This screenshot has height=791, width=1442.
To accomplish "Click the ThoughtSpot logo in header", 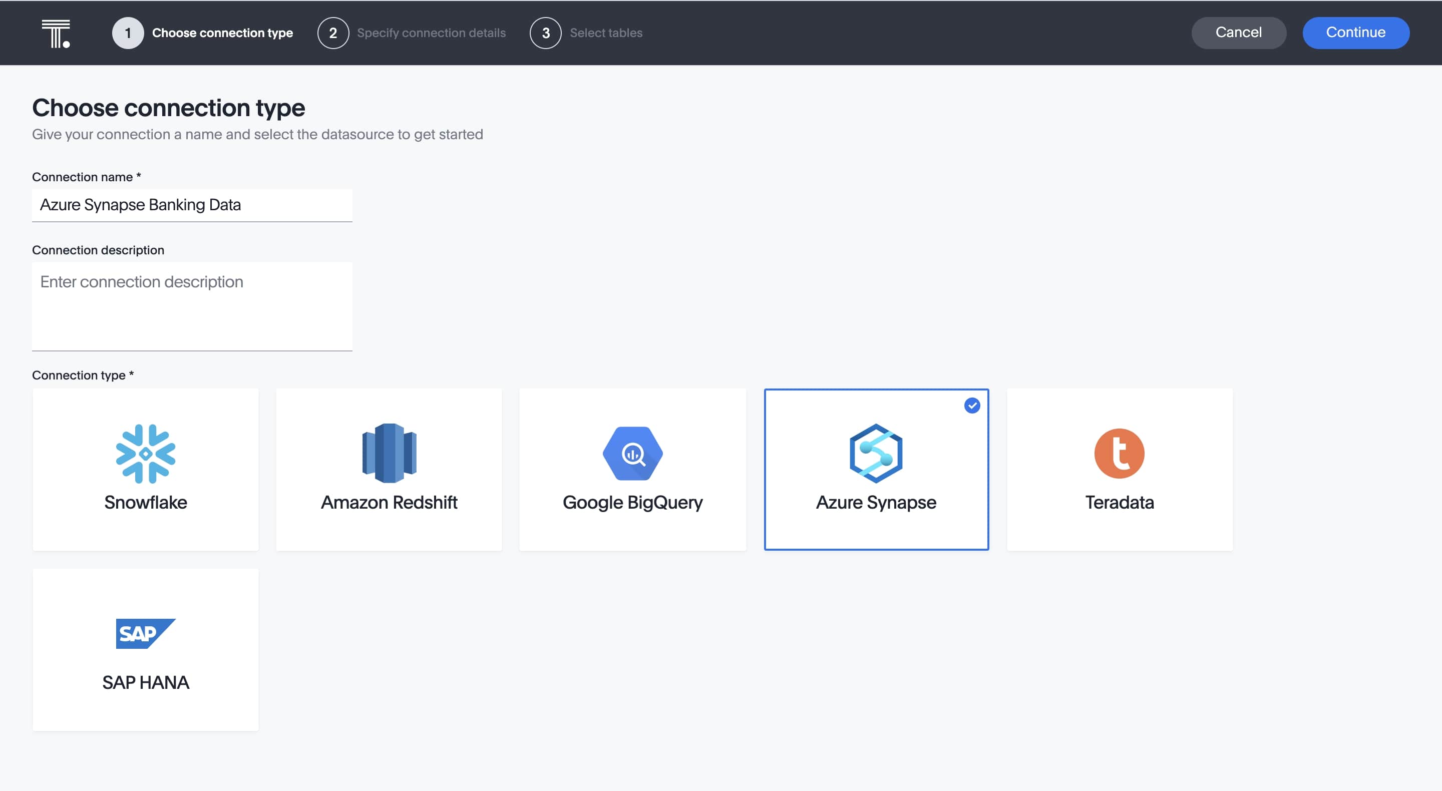I will (x=56, y=33).
